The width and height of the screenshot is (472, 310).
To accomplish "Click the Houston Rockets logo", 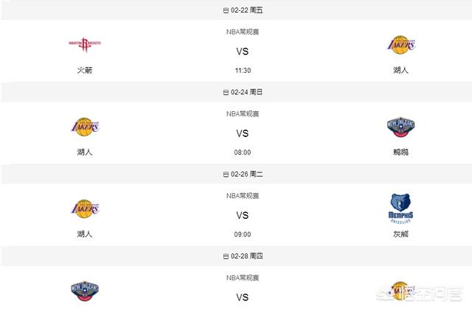I will tap(85, 44).
